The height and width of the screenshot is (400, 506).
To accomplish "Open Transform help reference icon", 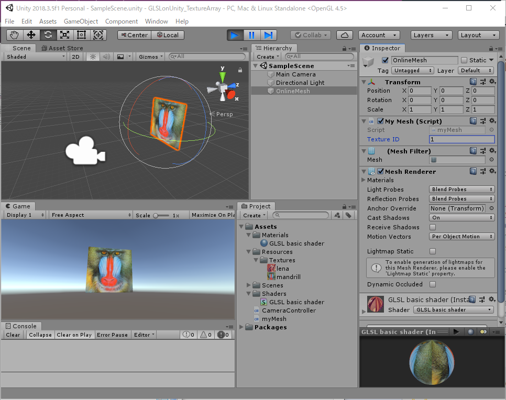I will pyautogui.click(x=473, y=82).
